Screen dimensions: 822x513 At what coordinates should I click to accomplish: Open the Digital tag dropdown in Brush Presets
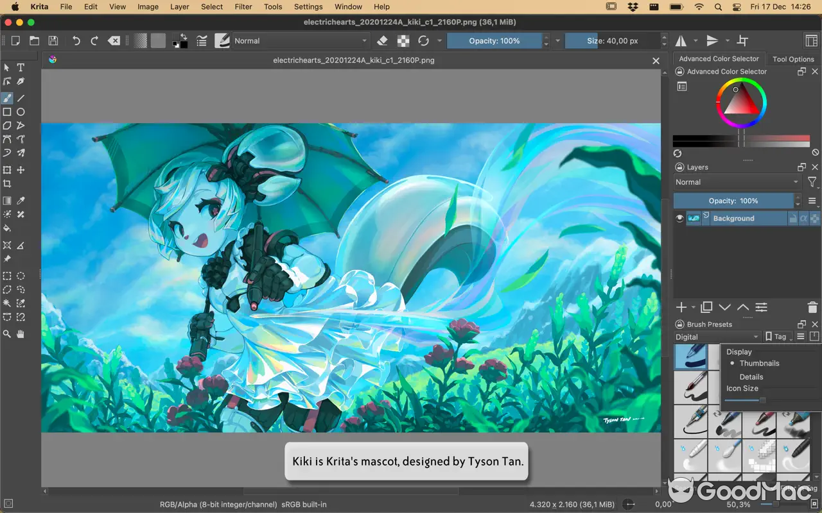tap(717, 336)
